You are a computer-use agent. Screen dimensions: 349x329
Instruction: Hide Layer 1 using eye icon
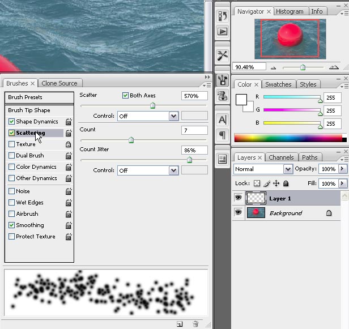pos(239,198)
